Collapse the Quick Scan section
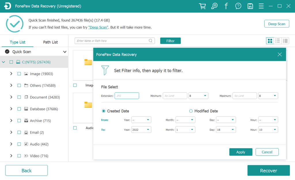 tap(65, 52)
